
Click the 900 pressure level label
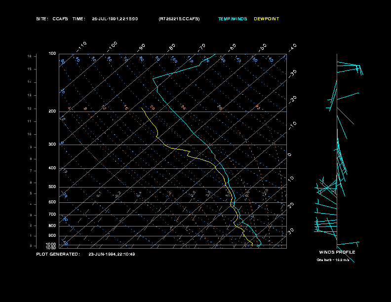[x=52, y=236]
